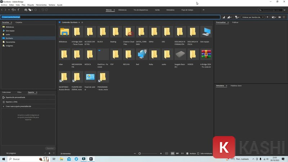Viewport: 288px width, 162px height.
Task: Open File Explorer from the taskbar
Action: click(x=61, y=159)
